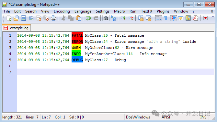
Task: Click the Cut scissors icon
Action: pos(63,18)
